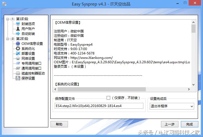Select 专用调用接口 in the tree
The width and height of the screenshot is (203, 137).
pos(31,64)
